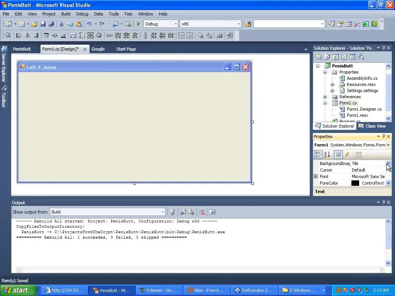Expand the Settings.settings node
395x296 pixels.
click(332, 91)
